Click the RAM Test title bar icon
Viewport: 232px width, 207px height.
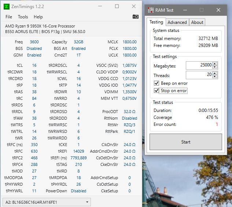click(151, 10)
